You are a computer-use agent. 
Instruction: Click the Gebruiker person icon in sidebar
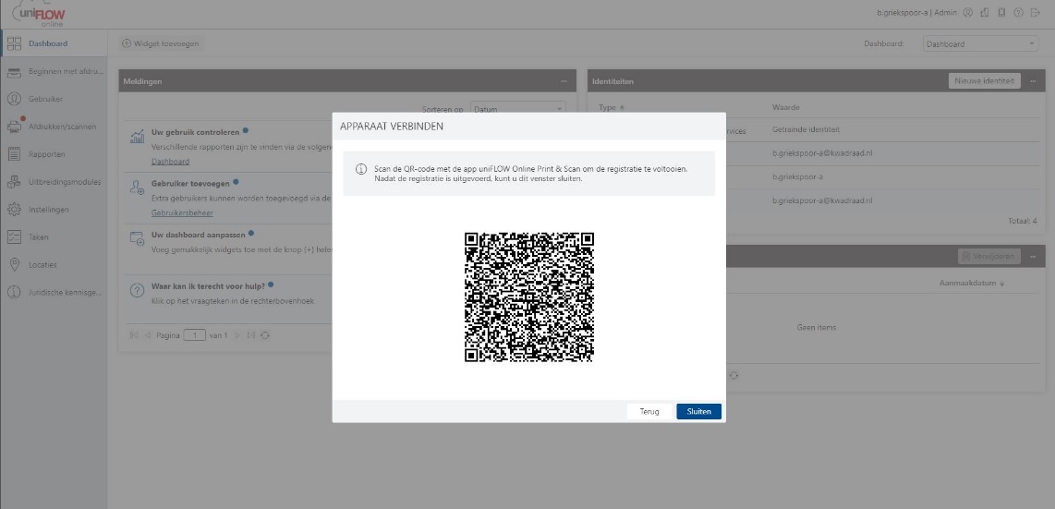14,99
